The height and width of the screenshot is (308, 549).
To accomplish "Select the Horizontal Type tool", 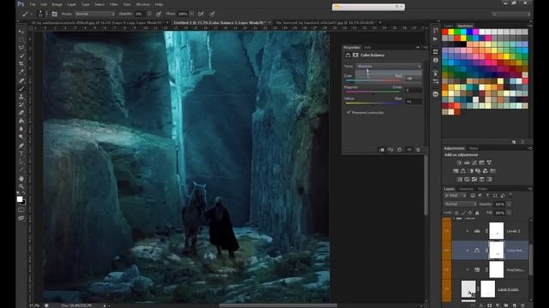I will pyautogui.click(x=21, y=154).
